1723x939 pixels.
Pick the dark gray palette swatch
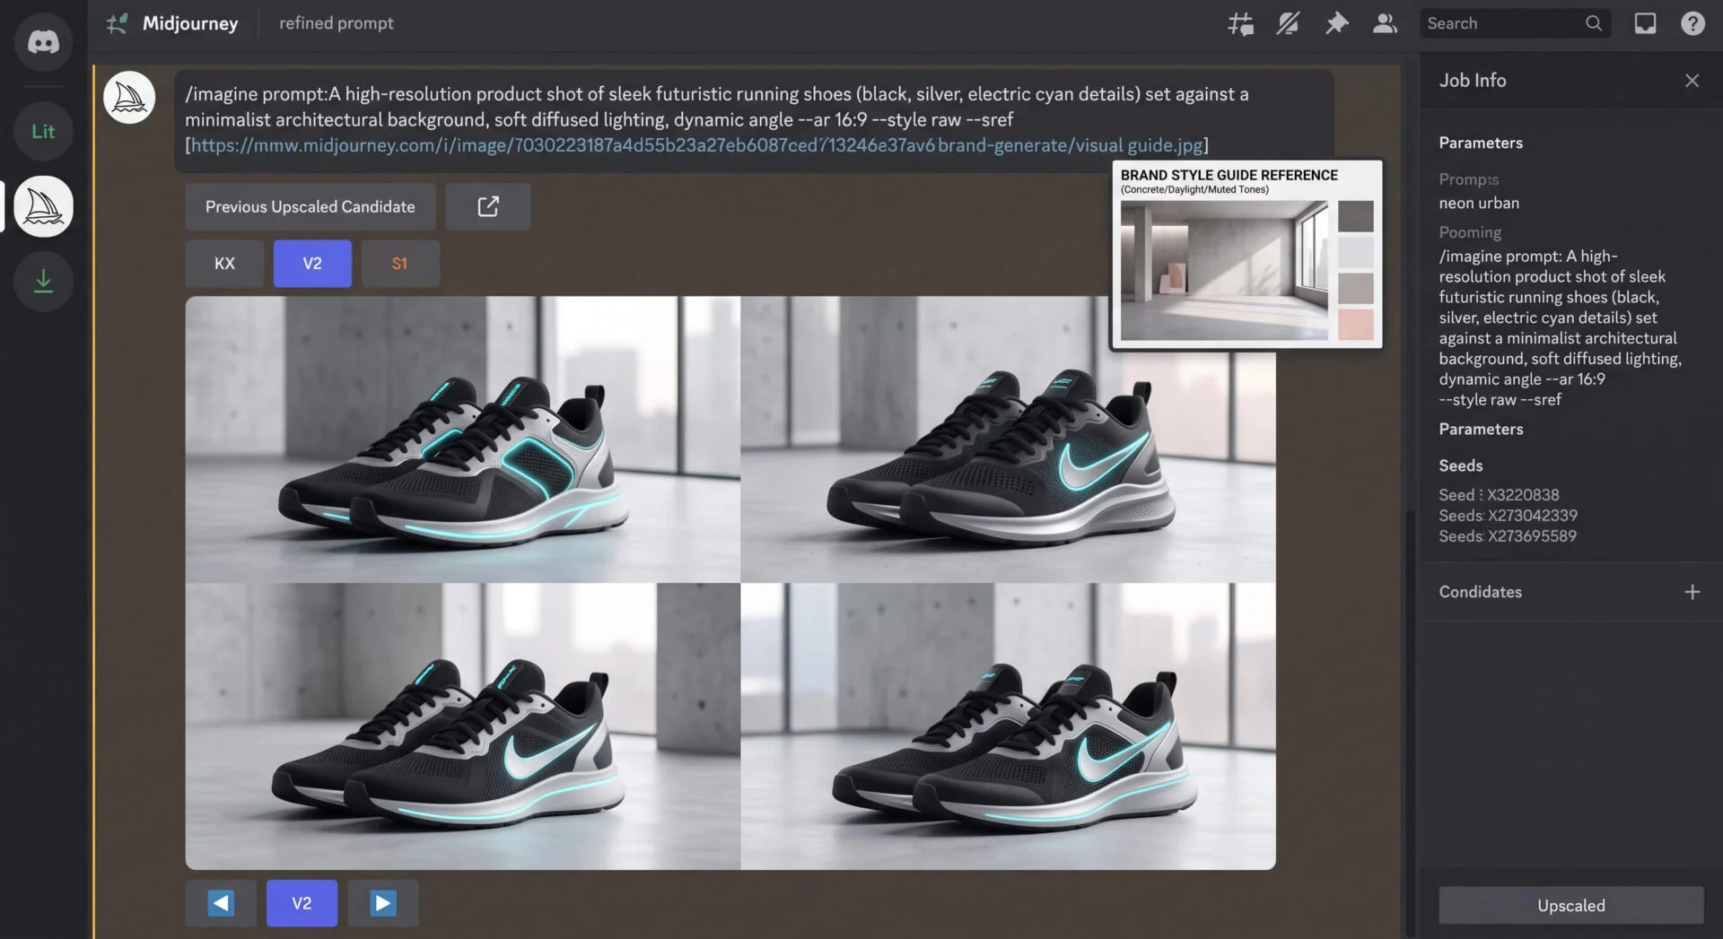tap(1355, 215)
